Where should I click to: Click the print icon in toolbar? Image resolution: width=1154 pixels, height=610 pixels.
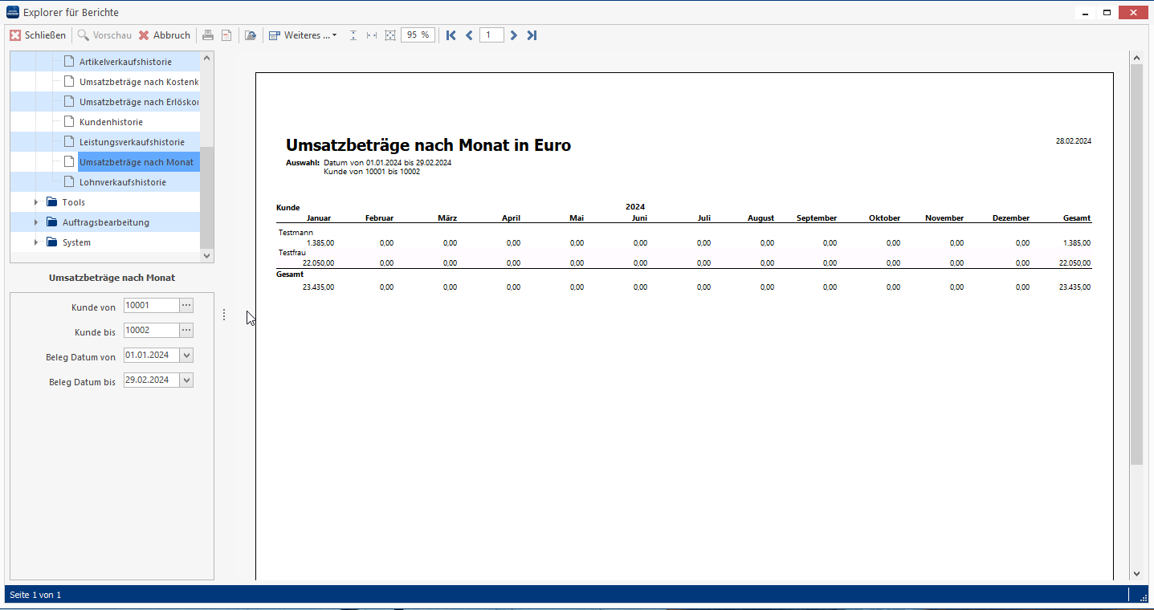(x=208, y=35)
